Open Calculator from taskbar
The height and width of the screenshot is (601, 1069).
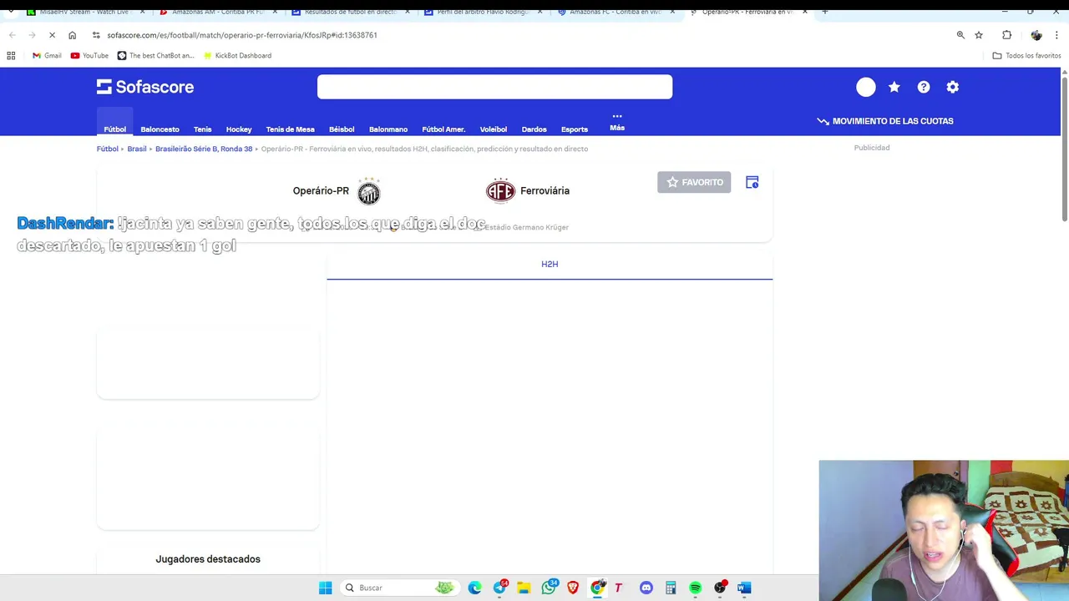671,588
